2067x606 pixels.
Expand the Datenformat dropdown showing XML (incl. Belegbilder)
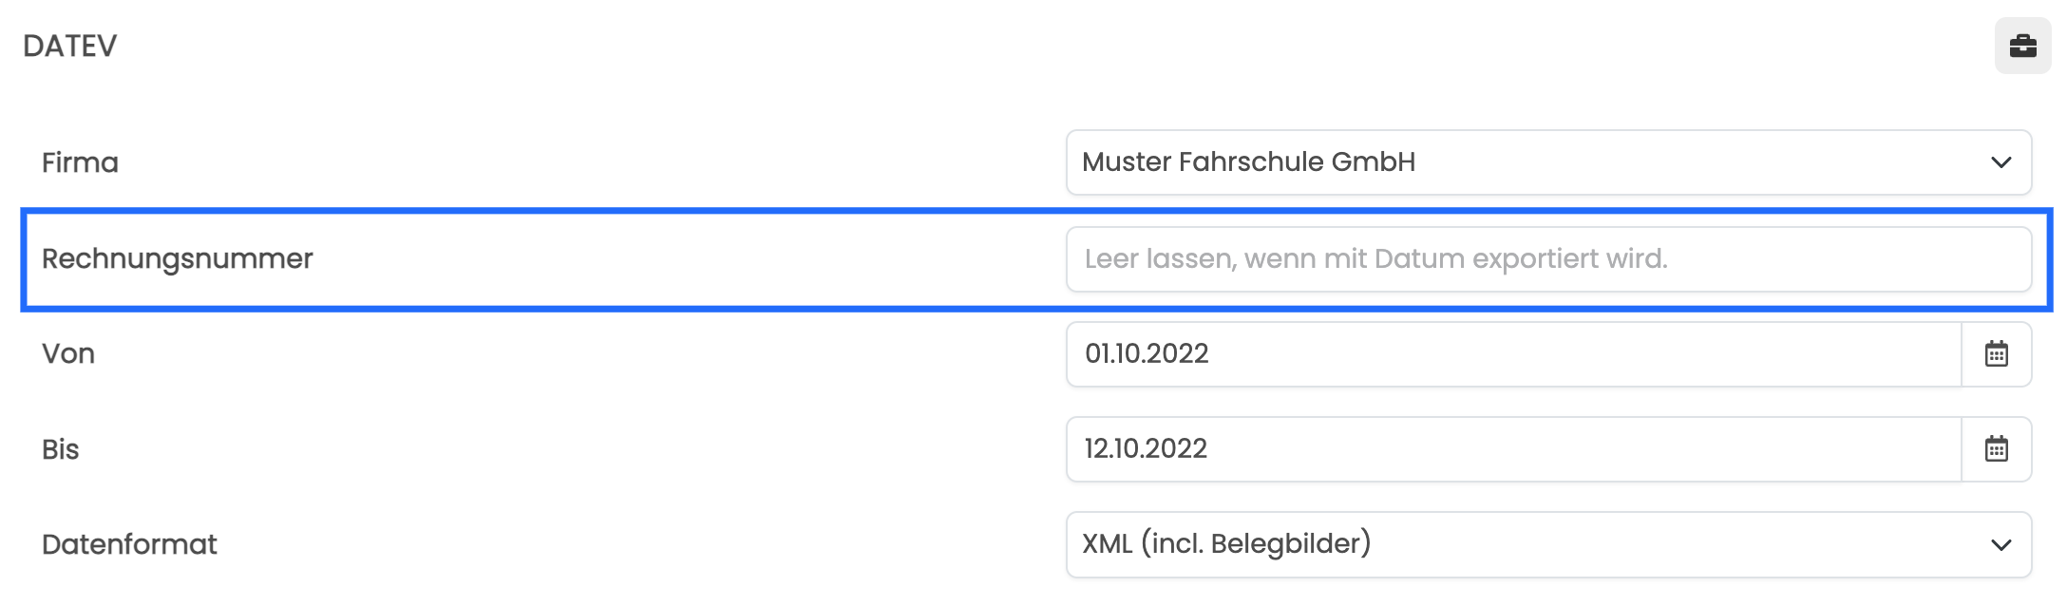(x=1548, y=545)
